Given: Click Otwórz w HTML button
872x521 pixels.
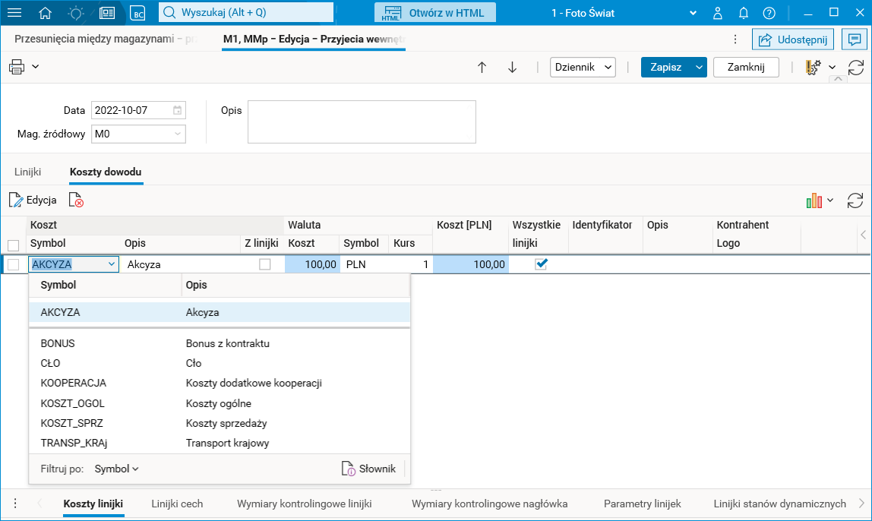Looking at the screenshot, I should 435,13.
